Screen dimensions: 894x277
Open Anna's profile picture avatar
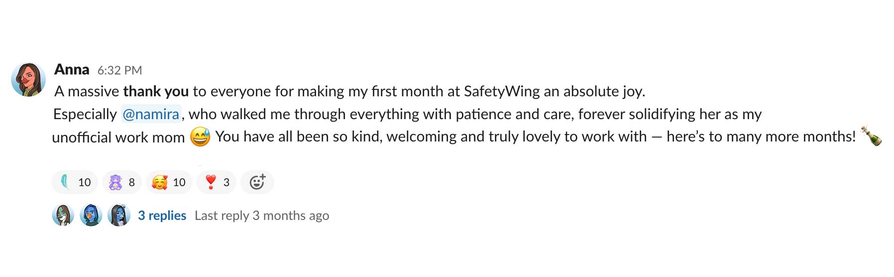click(28, 79)
